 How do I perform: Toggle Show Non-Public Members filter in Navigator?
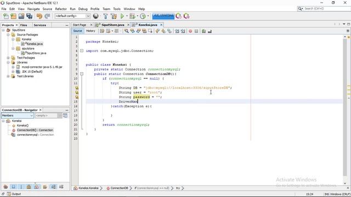click(29, 187)
